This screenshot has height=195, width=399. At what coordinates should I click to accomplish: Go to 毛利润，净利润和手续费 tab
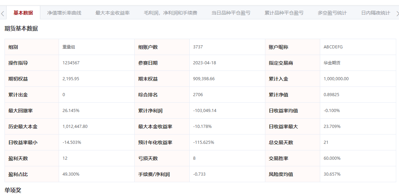click(171, 13)
